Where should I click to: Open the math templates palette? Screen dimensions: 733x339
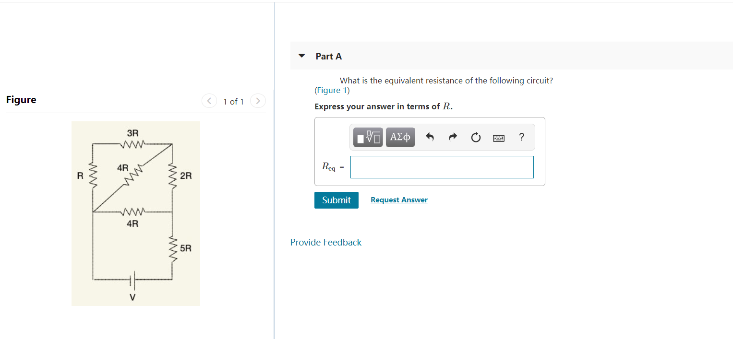point(367,137)
